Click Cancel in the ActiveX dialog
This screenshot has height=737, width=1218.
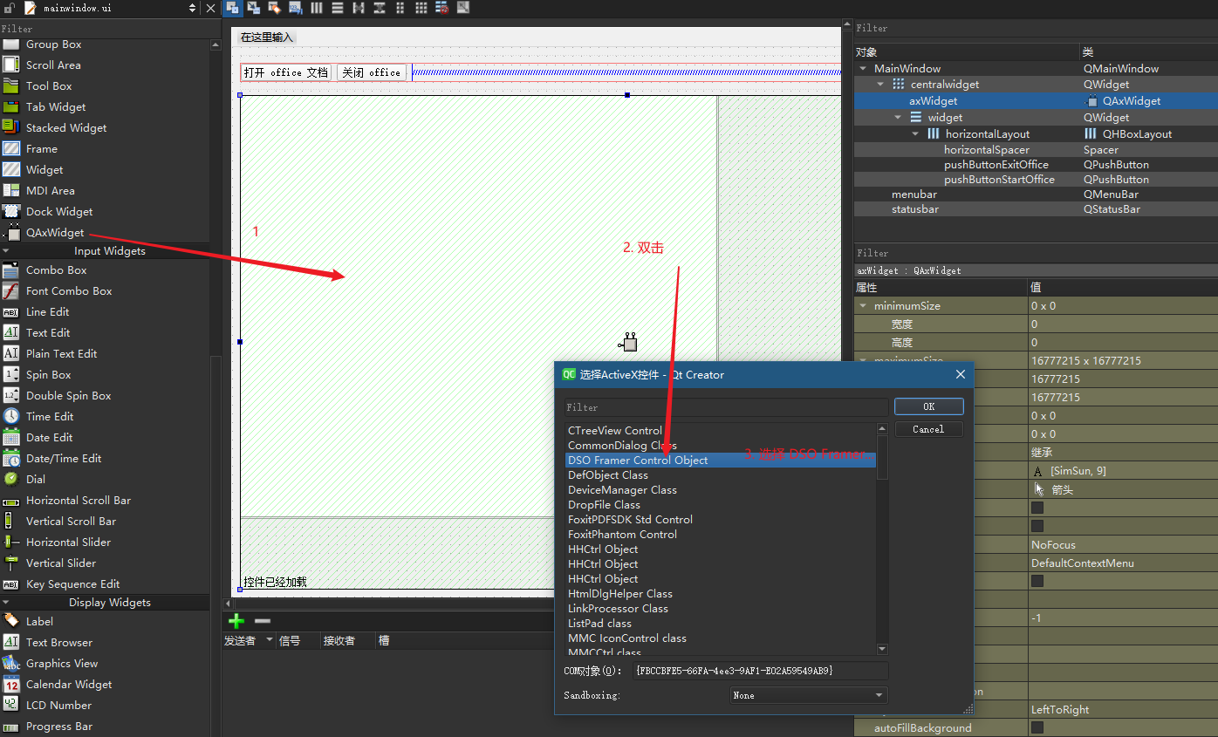point(928,428)
